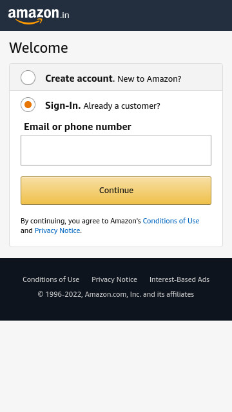The height and width of the screenshot is (412, 232).
Task: Select the Create account radio button
Action: click(28, 77)
